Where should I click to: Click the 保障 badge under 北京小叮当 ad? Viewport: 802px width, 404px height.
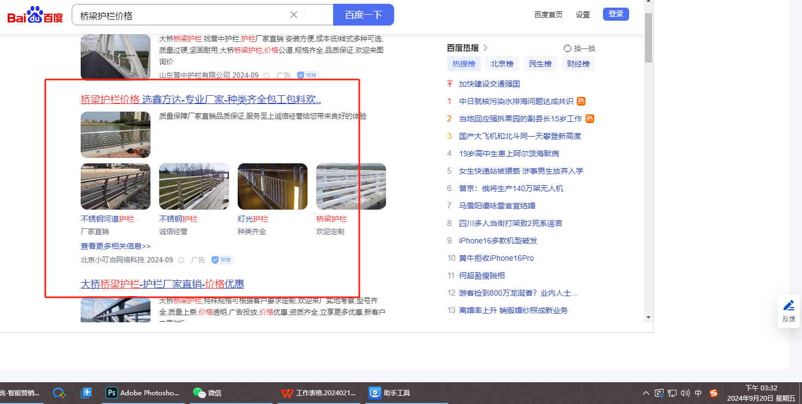(x=222, y=260)
